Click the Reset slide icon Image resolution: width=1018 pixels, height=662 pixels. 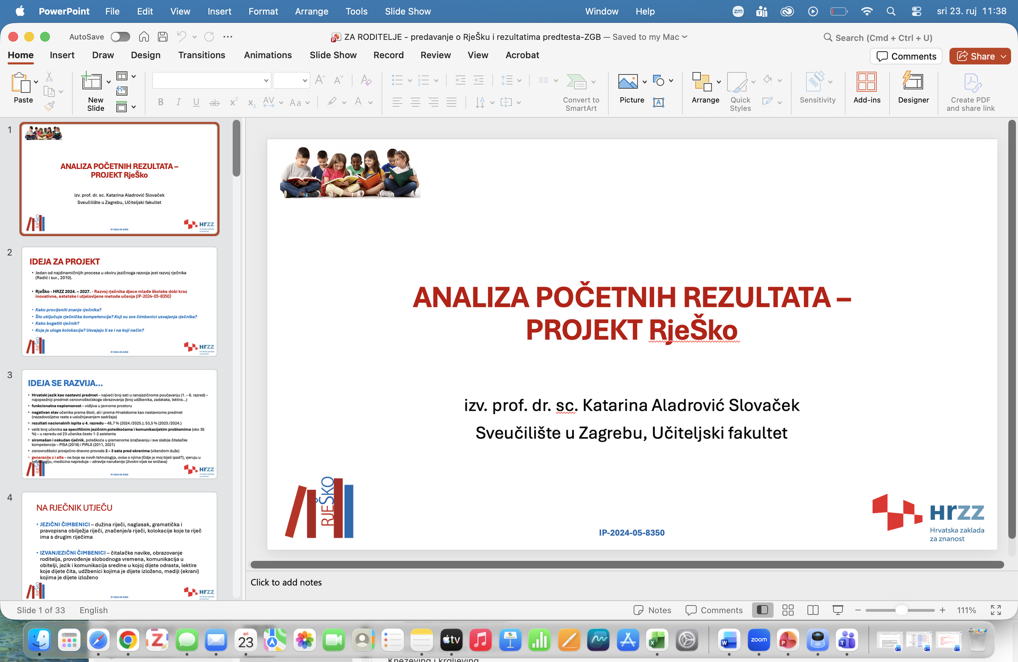[x=122, y=91]
